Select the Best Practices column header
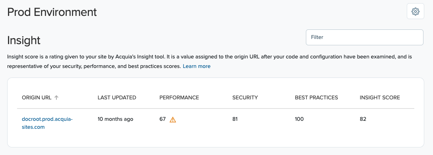 click(x=317, y=97)
